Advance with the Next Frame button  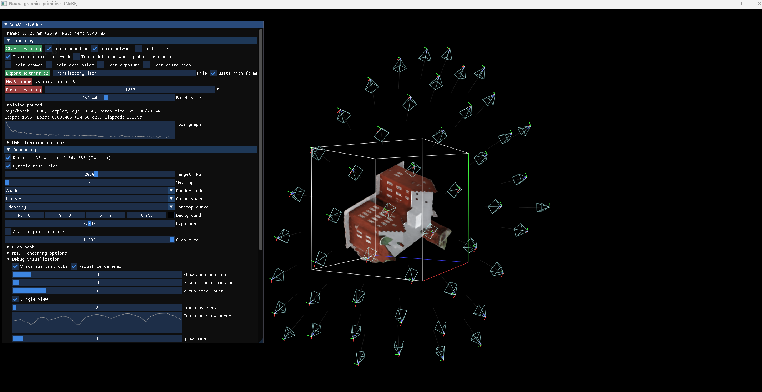pos(18,81)
